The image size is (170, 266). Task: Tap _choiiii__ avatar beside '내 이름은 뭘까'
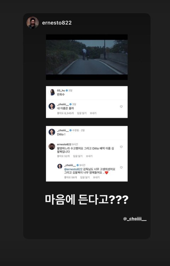pos(52,106)
